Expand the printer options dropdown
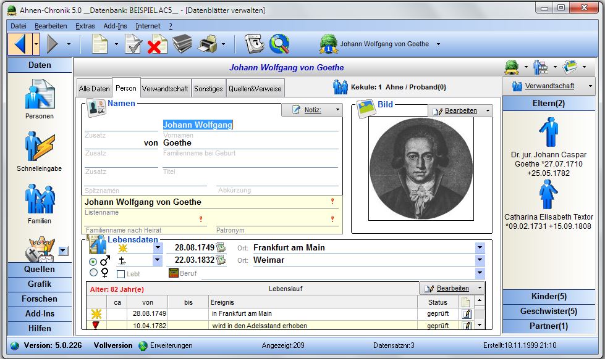This screenshot has height=359, width=605. coord(224,44)
